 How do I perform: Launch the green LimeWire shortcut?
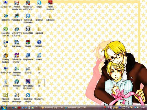(6, 31)
